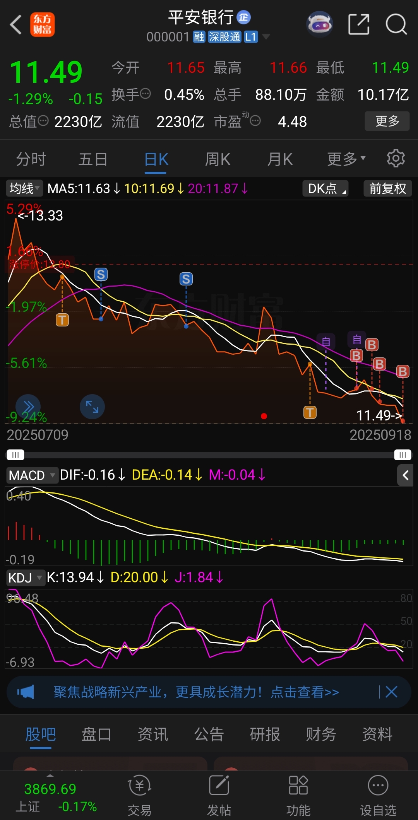Viewport: 418px width, 820px height.
Task: Select the 日K tab
Action: point(156,159)
